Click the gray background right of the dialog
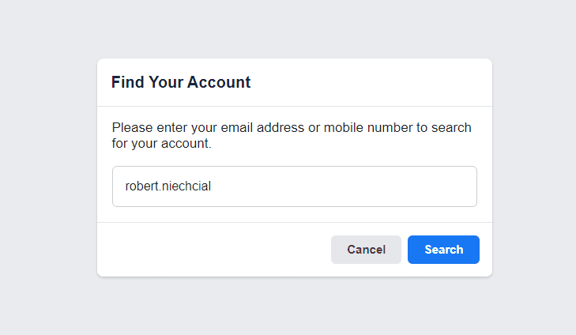Screen dimensions: 576x335 534,167
